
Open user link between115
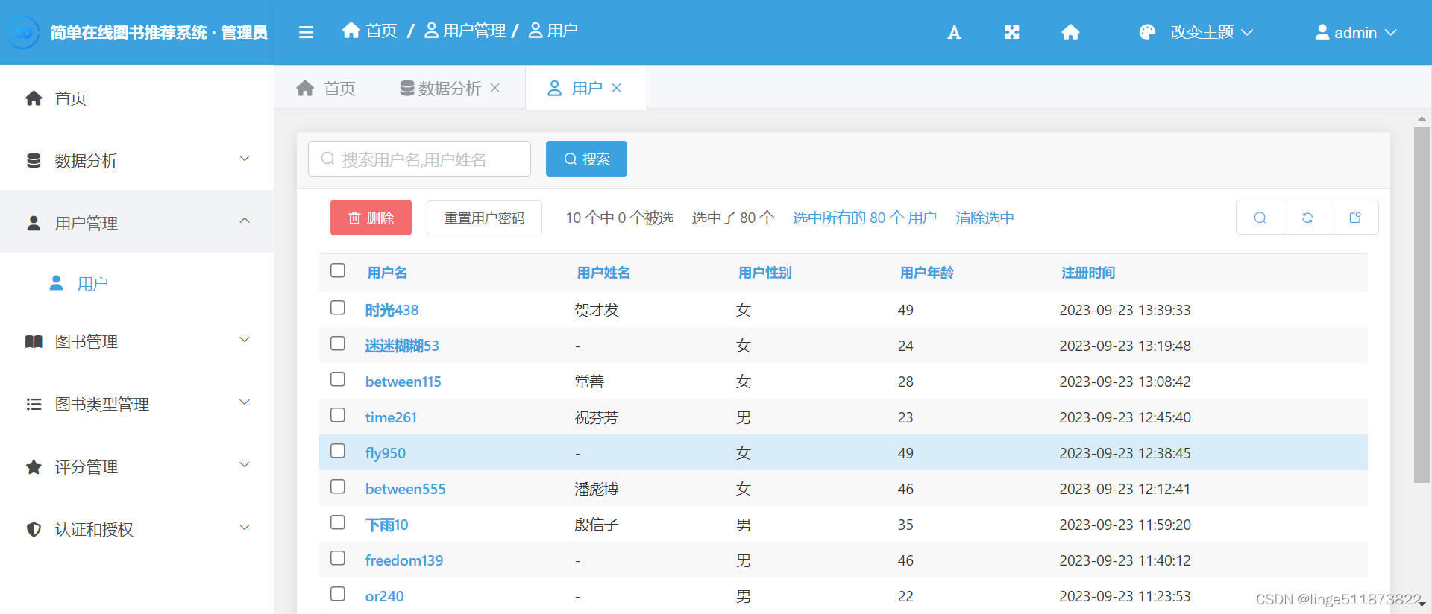tap(403, 382)
